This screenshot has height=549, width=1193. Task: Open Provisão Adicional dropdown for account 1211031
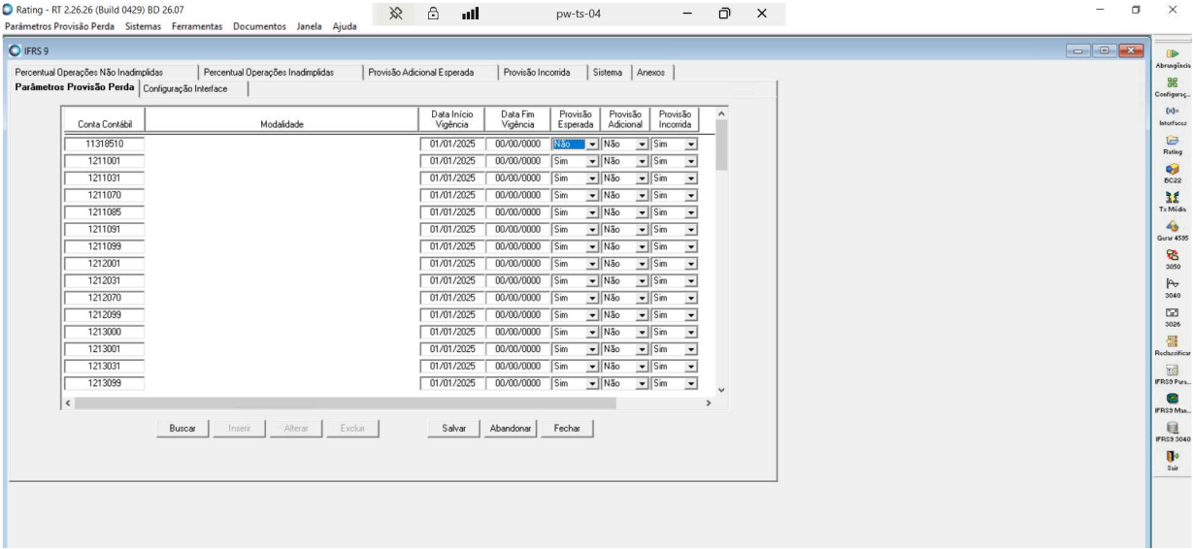pyautogui.click(x=641, y=178)
